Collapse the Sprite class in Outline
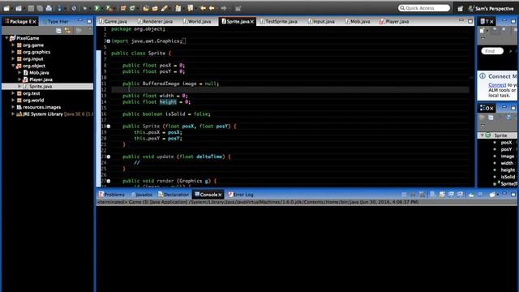The height and width of the screenshot is (292, 519). (x=483, y=135)
